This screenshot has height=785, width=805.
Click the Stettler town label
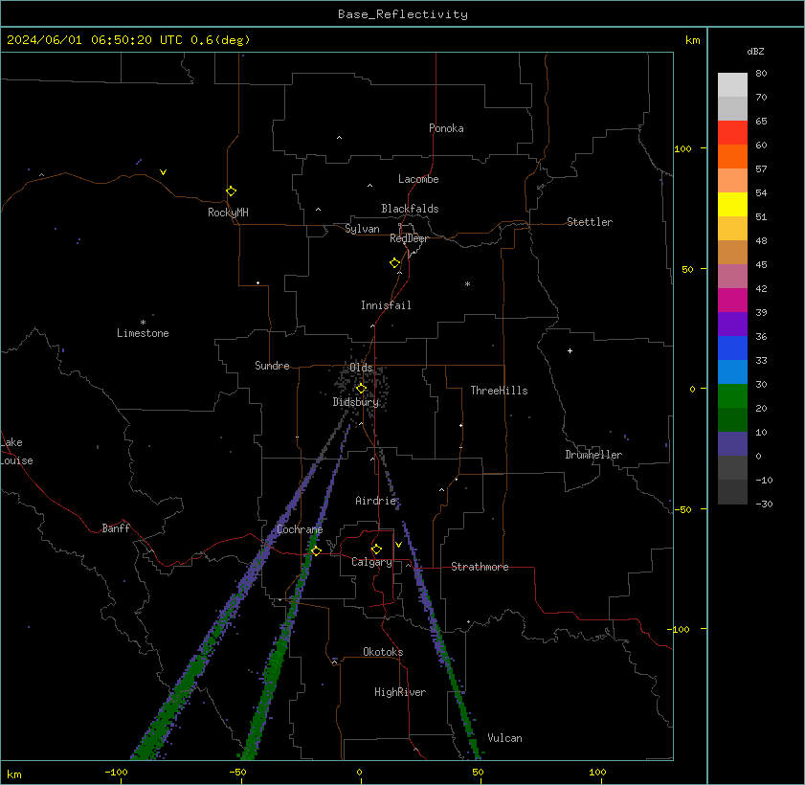tap(590, 222)
